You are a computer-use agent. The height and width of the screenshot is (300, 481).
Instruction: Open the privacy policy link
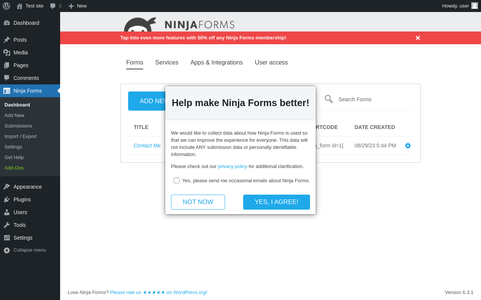click(233, 166)
